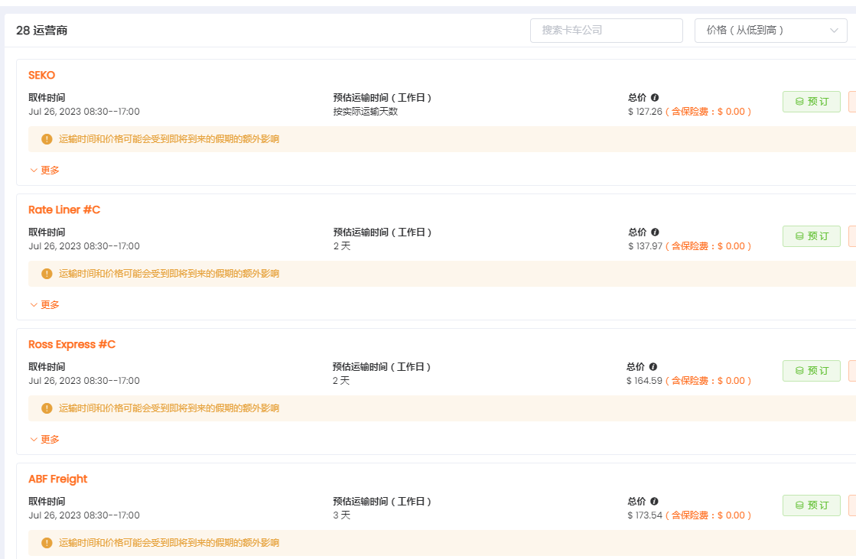
Task: Expand 更多 details for Rate Liner #C
Action: [x=44, y=305]
